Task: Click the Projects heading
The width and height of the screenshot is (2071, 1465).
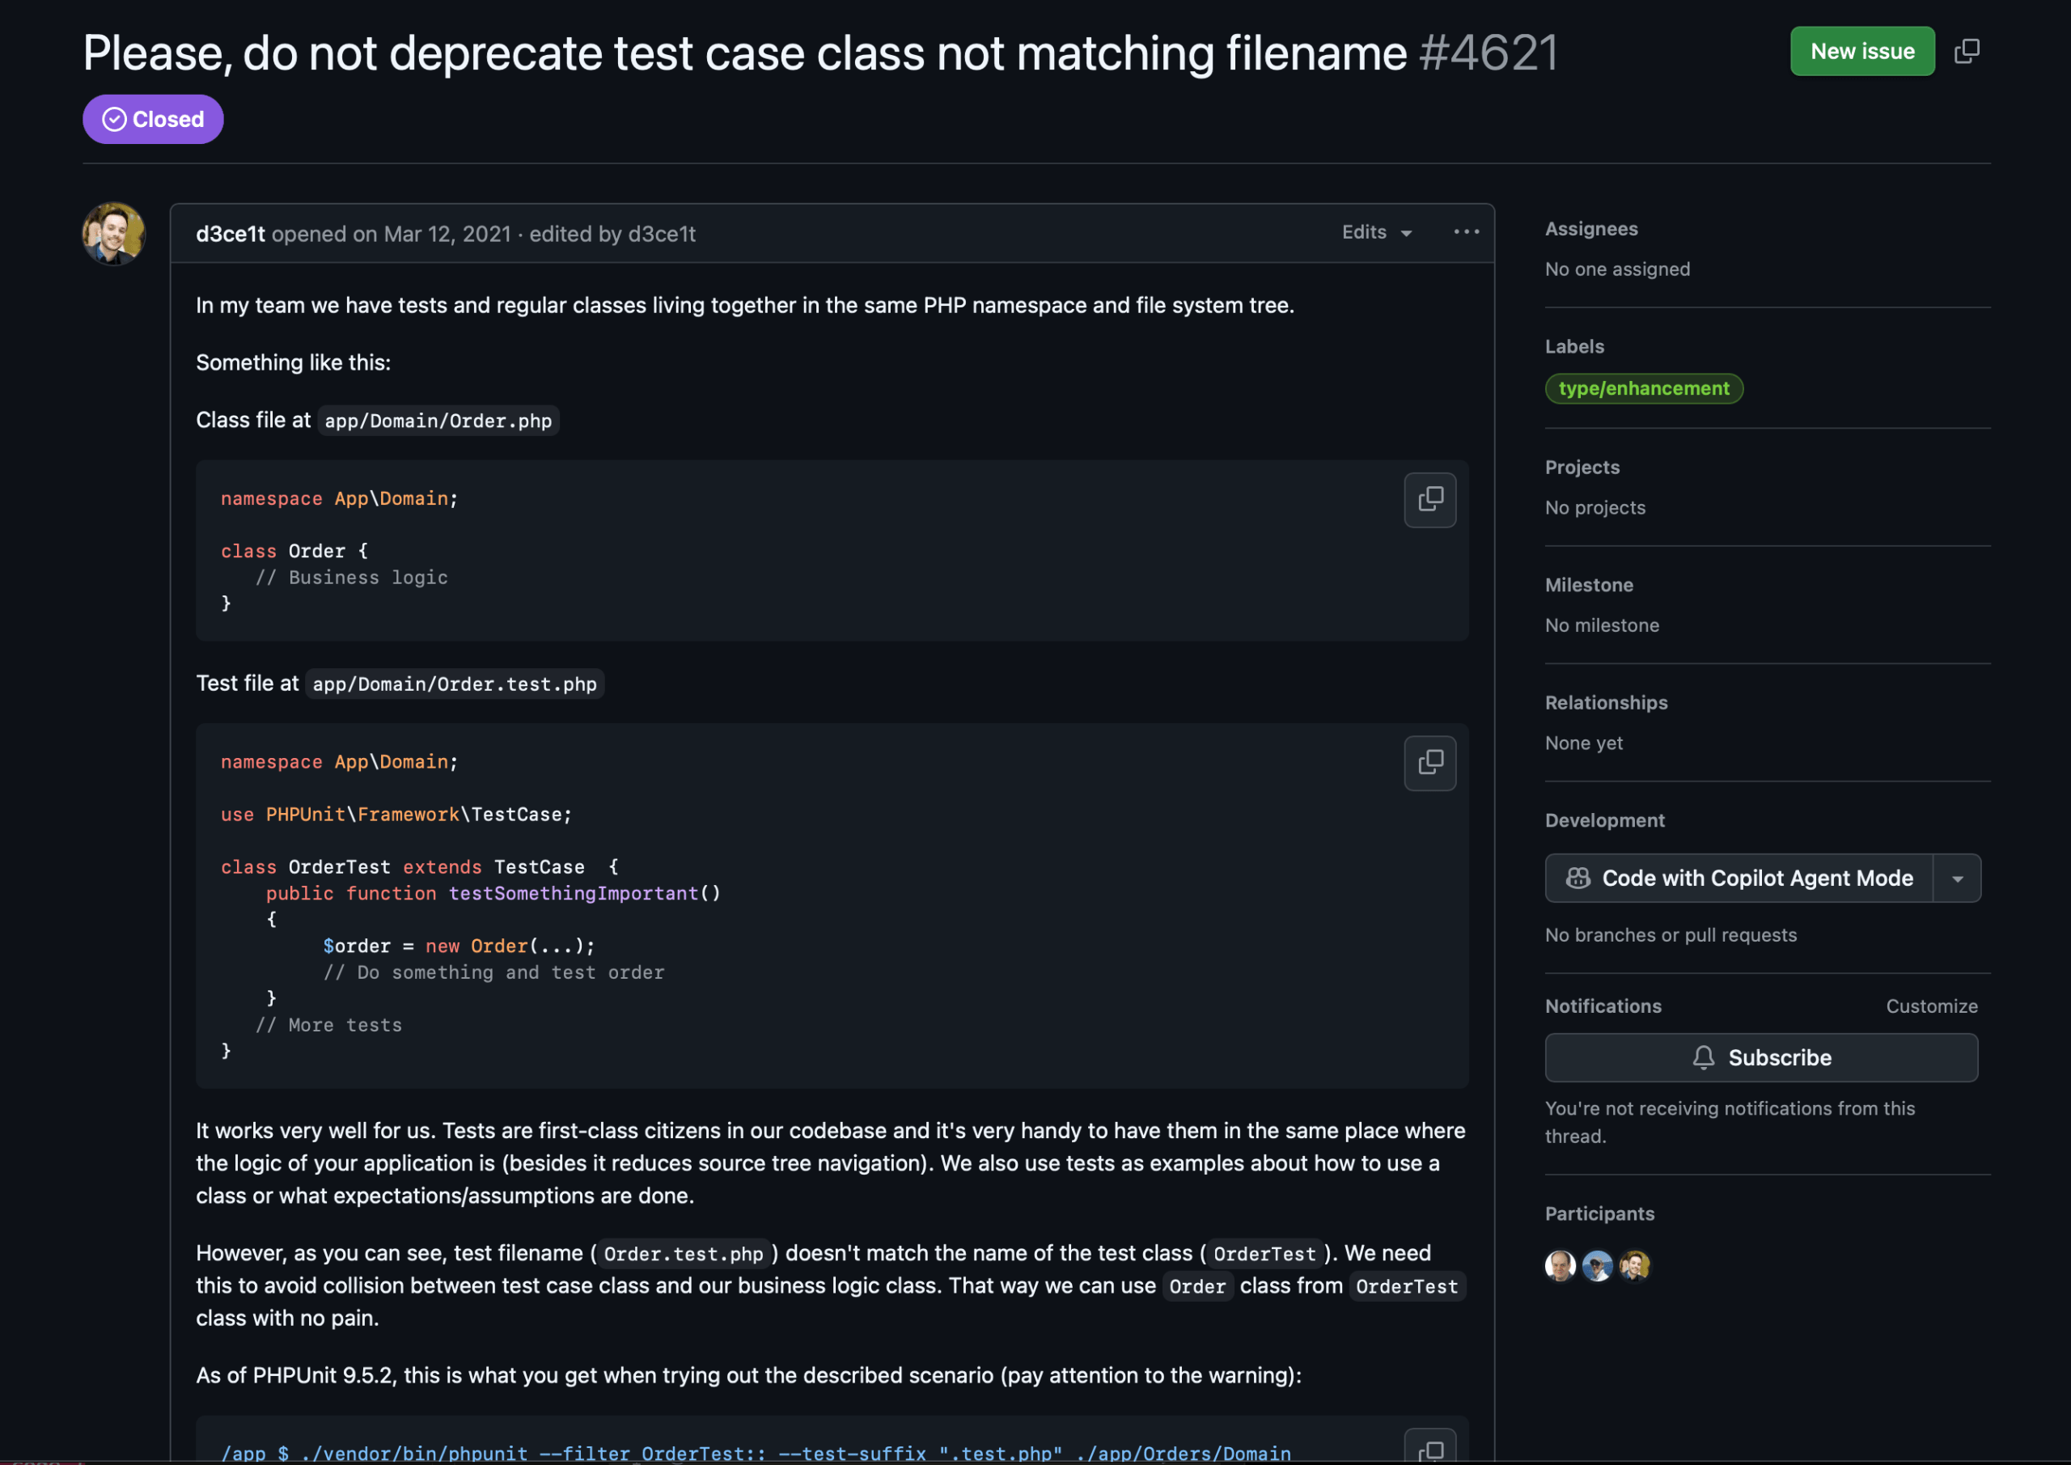Action: click(1582, 468)
